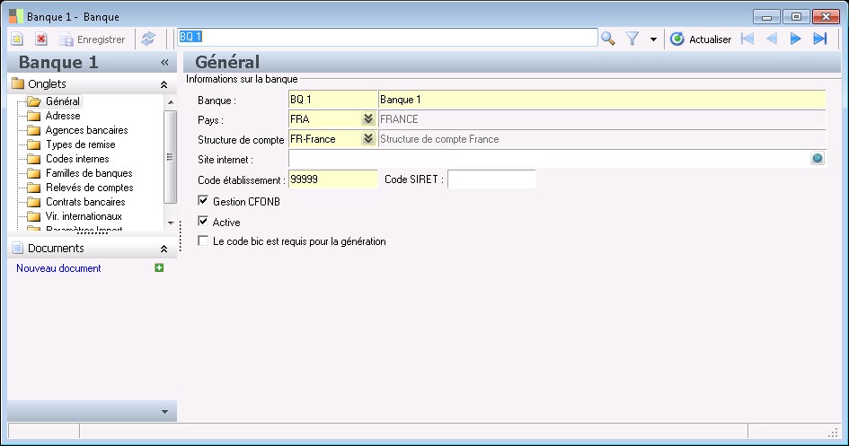This screenshot has height=446, width=849.
Task: Click the Site internet field
Action: (549, 159)
